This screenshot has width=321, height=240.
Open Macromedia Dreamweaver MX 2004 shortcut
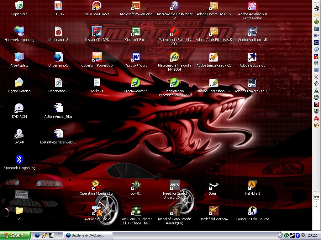click(x=175, y=82)
